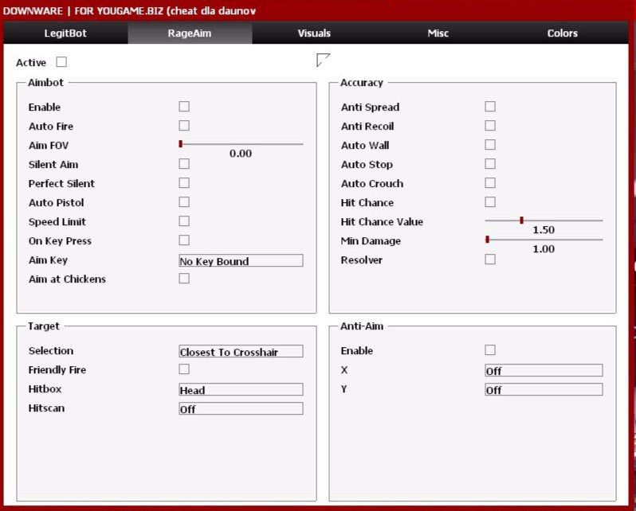Expand the Hitbox dropdown set to Head
The height and width of the screenshot is (511, 636).
tap(241, 390)
